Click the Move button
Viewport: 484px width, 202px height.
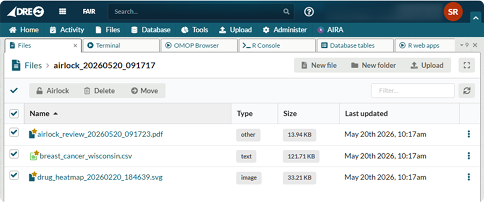pyautogui.click(x=145, y=91)
